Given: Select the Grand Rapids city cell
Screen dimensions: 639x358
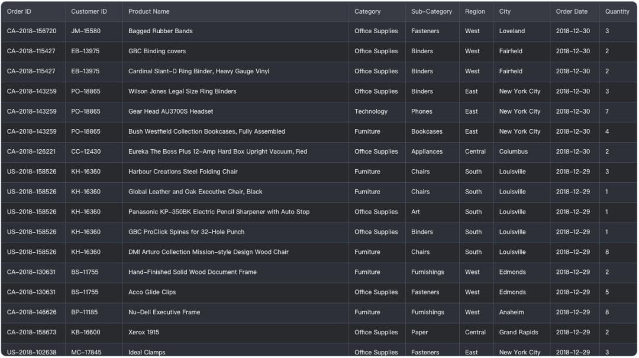Looking at the screenshot, I should 518,333.
